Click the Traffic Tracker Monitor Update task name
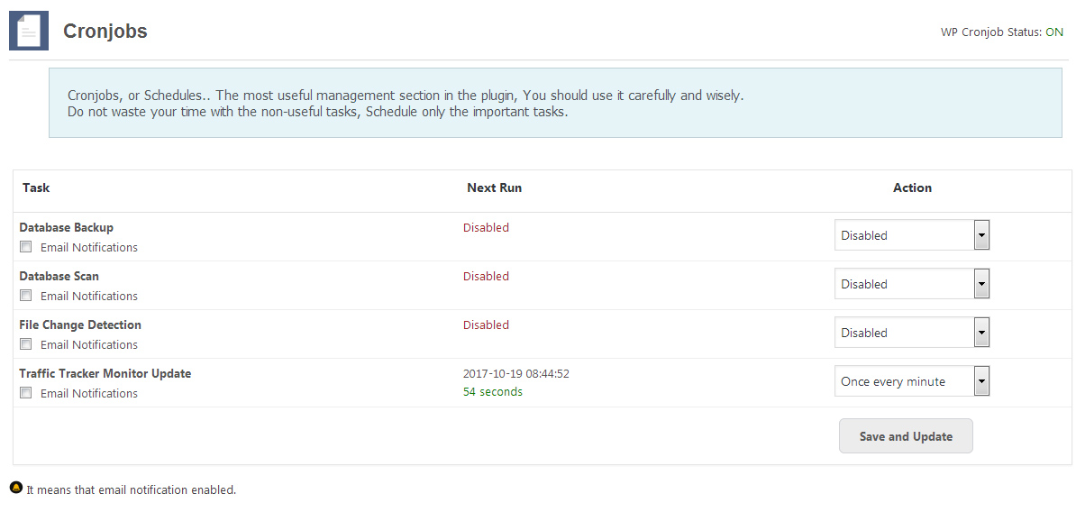This screenshot has width=1076, height=512. pos(105,373)
